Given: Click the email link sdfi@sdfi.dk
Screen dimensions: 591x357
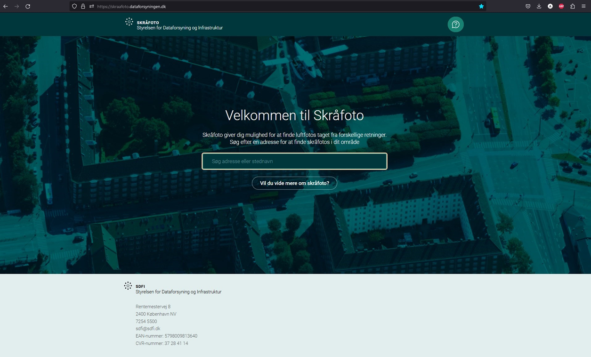Looking at the screenshot, I should [x=148, y=329].
